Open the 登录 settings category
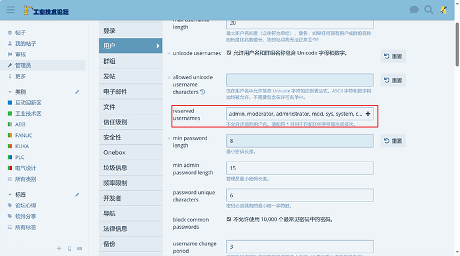Image resolution: width=460 pixels, height=256 pixels. [131, 31]
